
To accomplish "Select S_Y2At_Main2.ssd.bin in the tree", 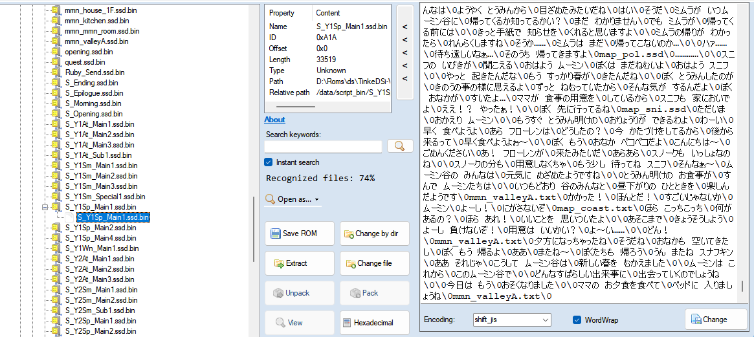I will point(100,269).
